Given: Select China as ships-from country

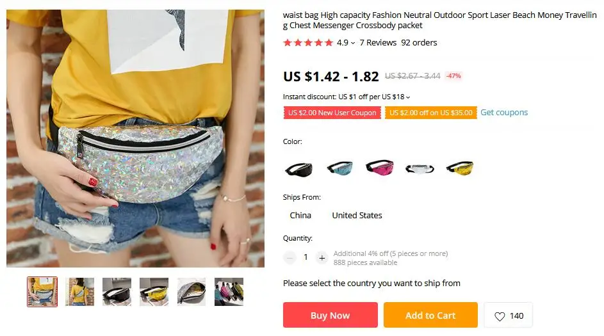Looking at the screenshot, I should click(x=300, y=216).
